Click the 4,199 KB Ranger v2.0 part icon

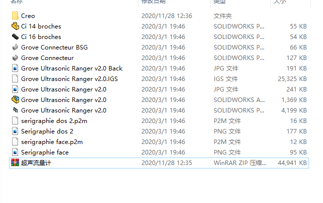tap(15, 110)
